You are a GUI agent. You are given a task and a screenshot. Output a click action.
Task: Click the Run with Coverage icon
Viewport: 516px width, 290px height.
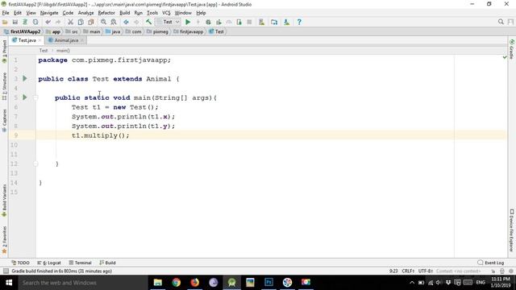click(x=218, y=22)
